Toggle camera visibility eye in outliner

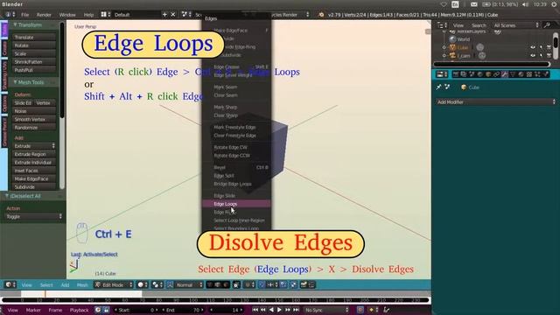pos(533,55)
